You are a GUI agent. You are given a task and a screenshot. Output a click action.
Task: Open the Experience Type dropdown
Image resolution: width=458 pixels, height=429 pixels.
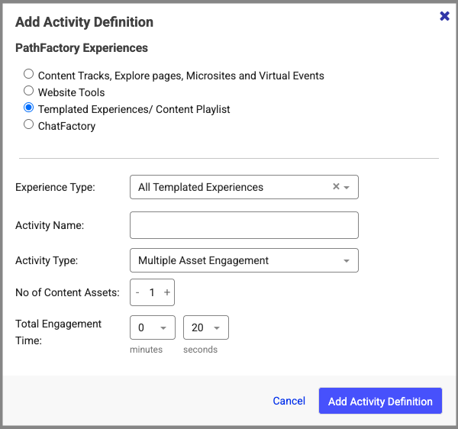pos(244,187)
